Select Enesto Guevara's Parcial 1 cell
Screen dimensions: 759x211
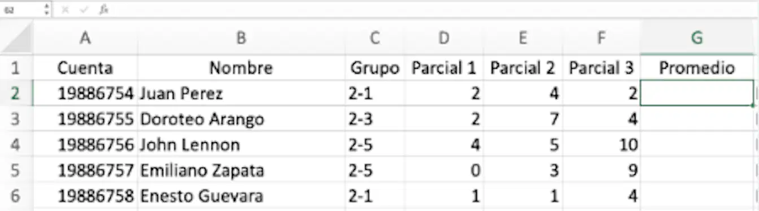click(x=444, y=196)
